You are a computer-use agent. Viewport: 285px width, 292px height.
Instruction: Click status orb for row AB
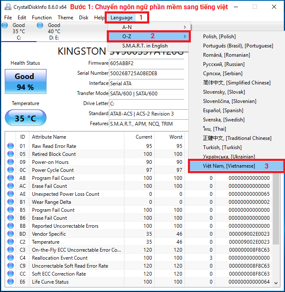click(x=11, y=178)
